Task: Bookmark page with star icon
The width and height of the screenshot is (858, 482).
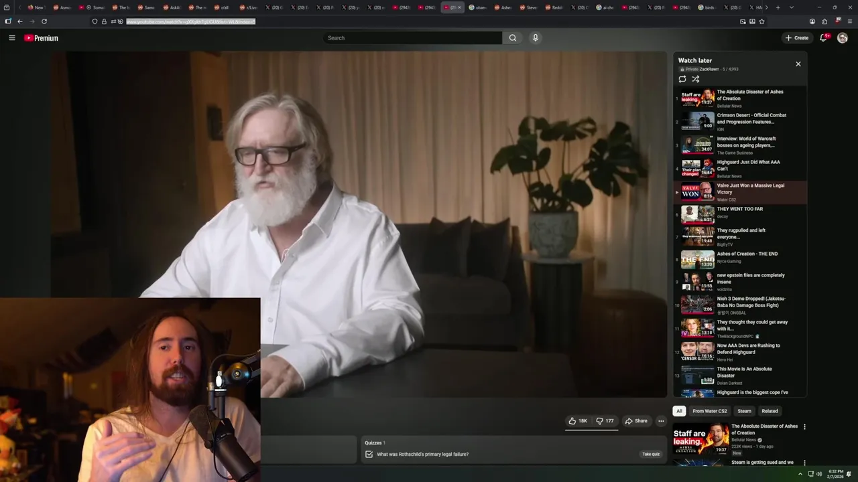Action: 761,21
